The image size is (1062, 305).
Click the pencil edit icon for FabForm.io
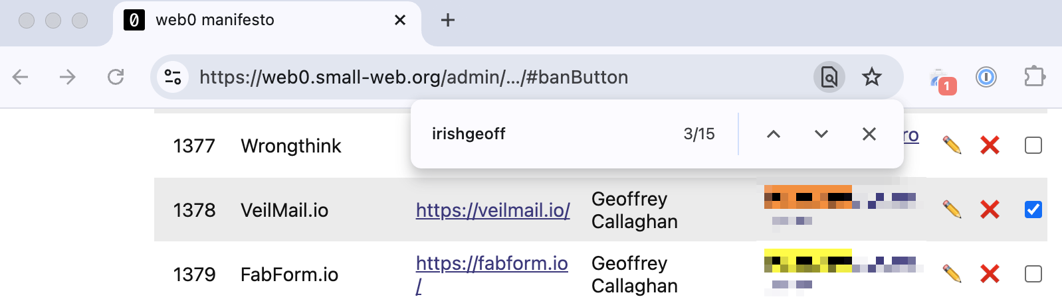pyautogui.click(x=952, y=274)
